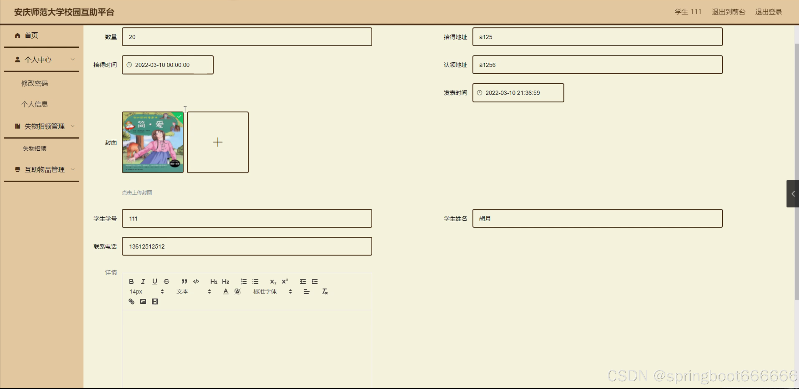Apply superscript formatting
Screen dimensions: 799x389
285,281
